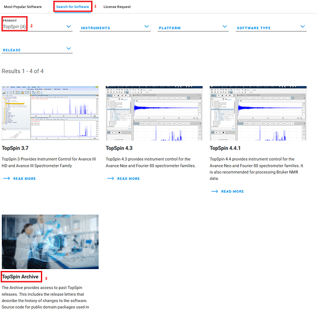Expand the Instruments filter dropdown
317x310 pixels.
pyautogui.click(x=115, y=28)
